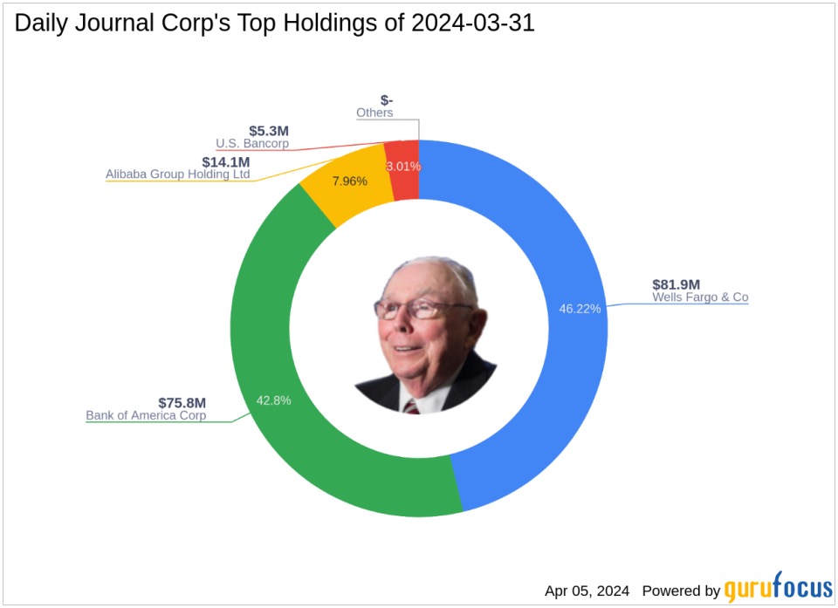This screenshot has height=608, width=838.
Task: Click the U.S. Bancorp label
Action: (x=252, y=143)
